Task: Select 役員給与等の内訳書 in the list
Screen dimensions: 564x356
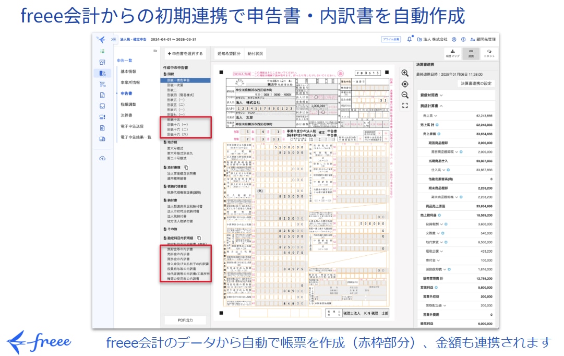Action: click(x=182, y=269)
